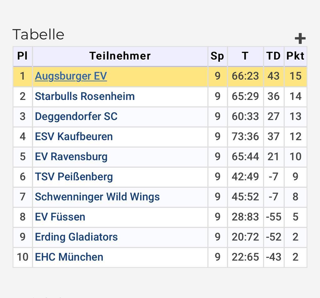Sort by the Pl column header

[x=22, y=56]
